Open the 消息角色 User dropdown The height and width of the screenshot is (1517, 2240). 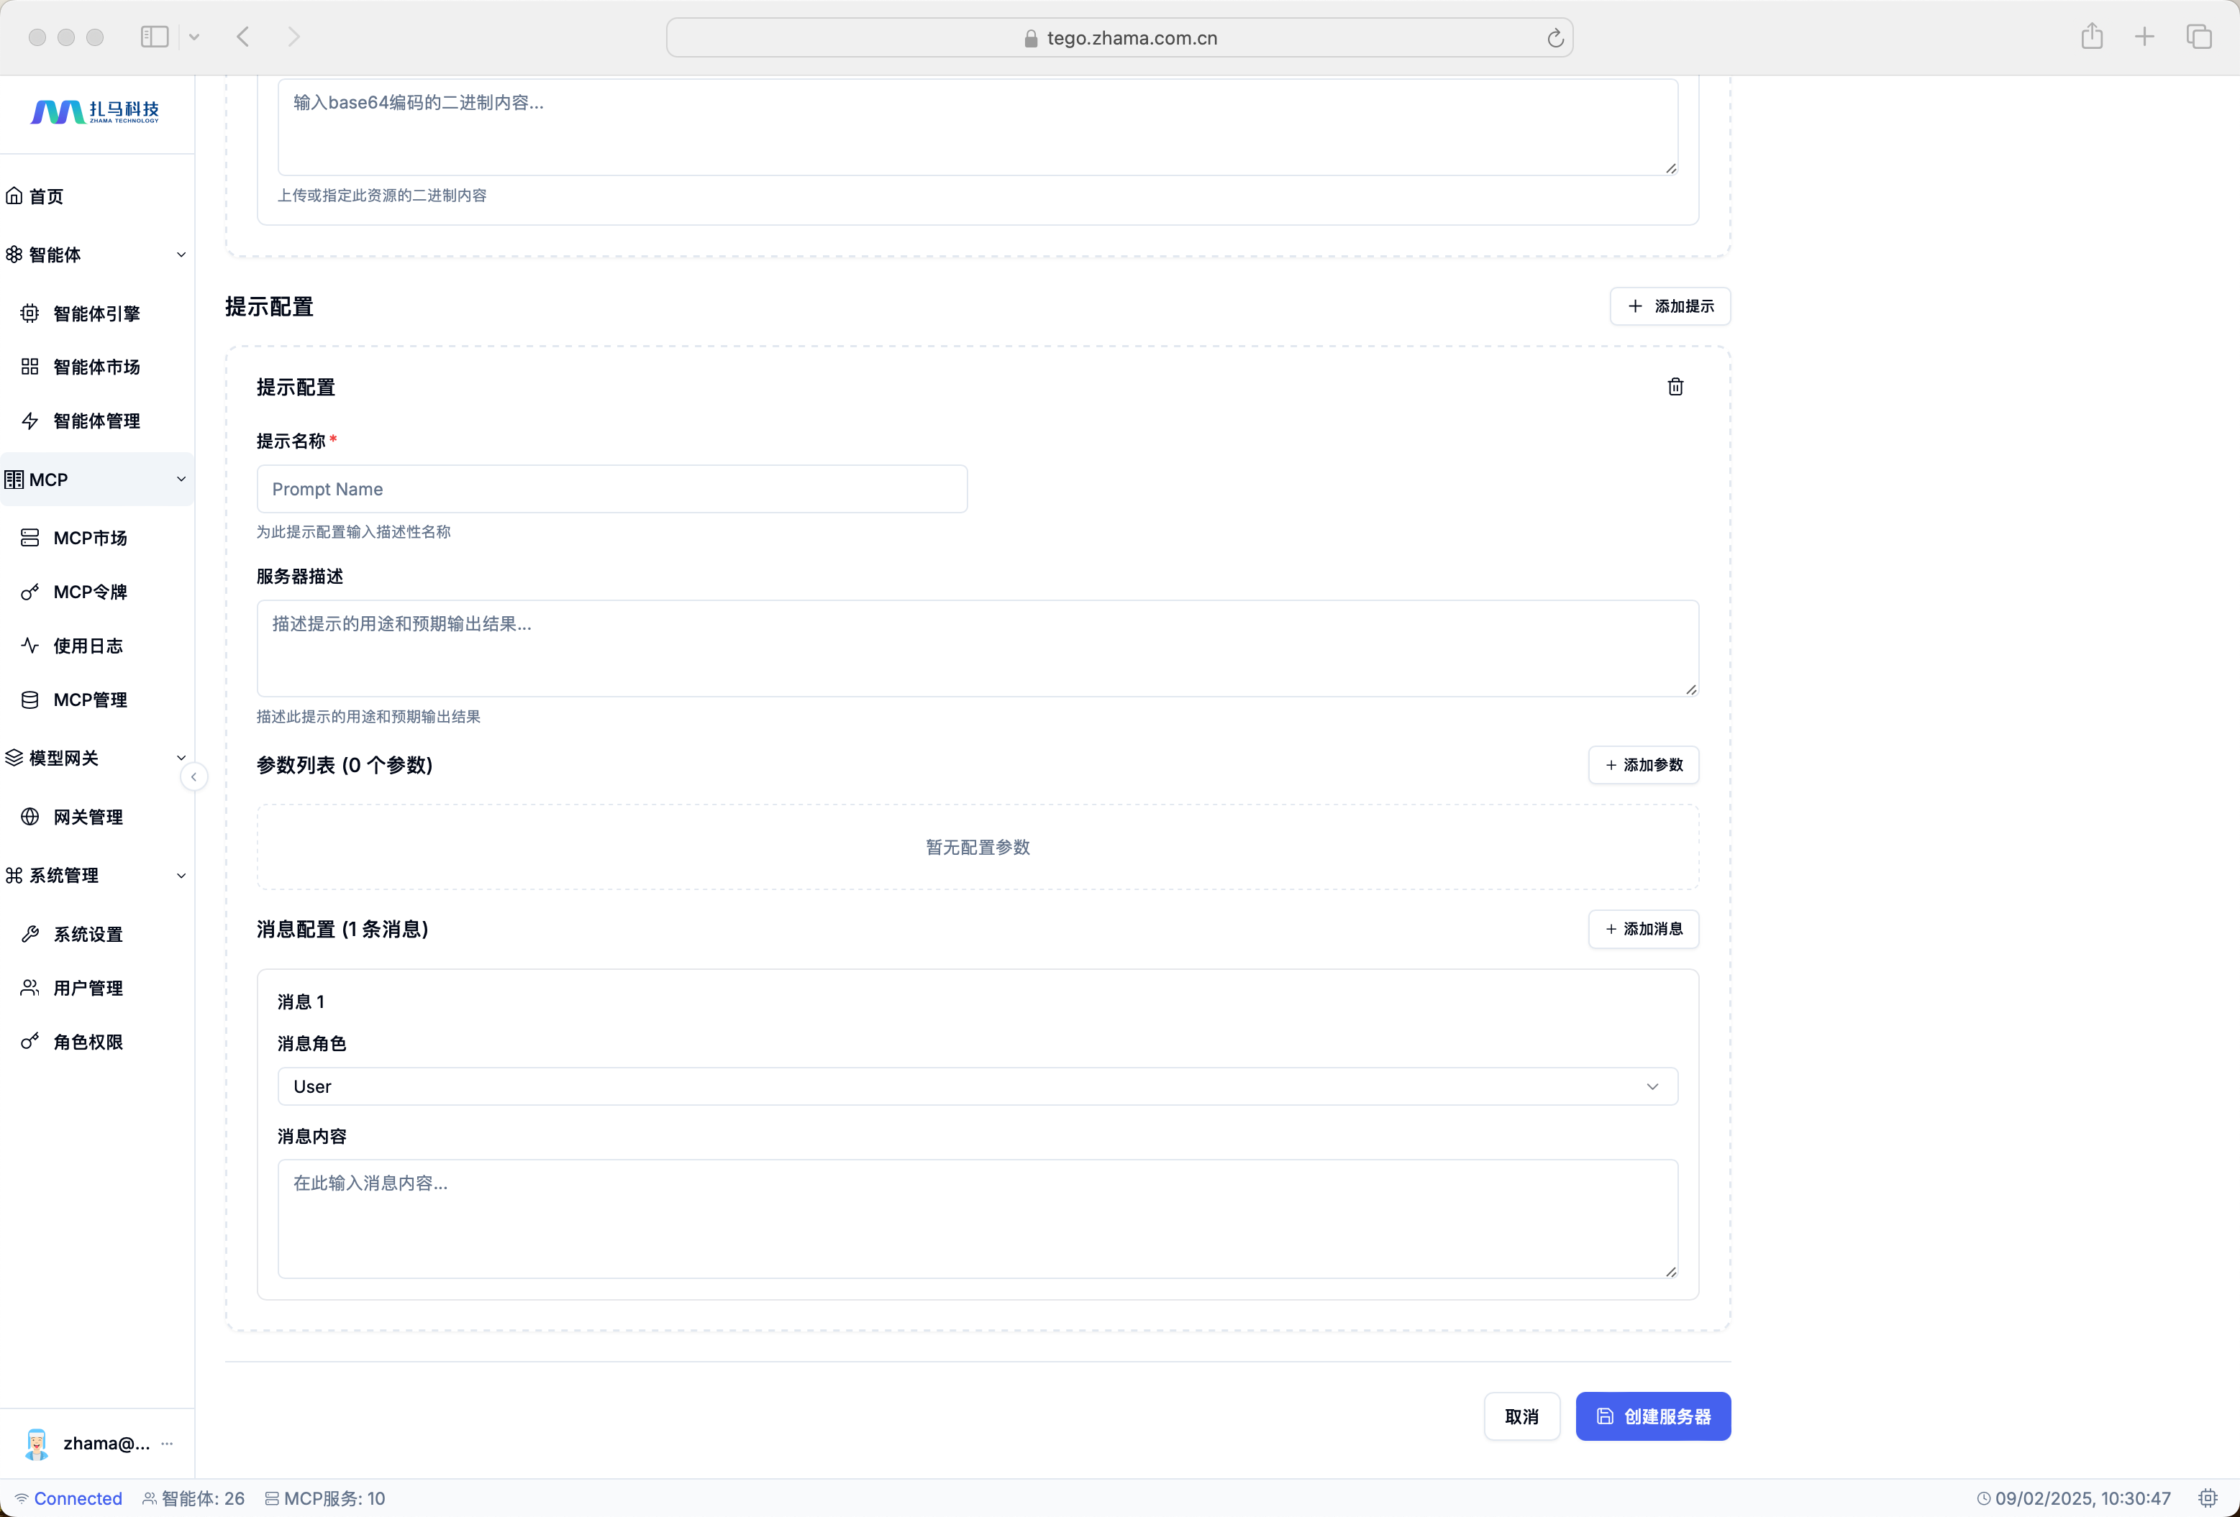tap(976, 1086)
